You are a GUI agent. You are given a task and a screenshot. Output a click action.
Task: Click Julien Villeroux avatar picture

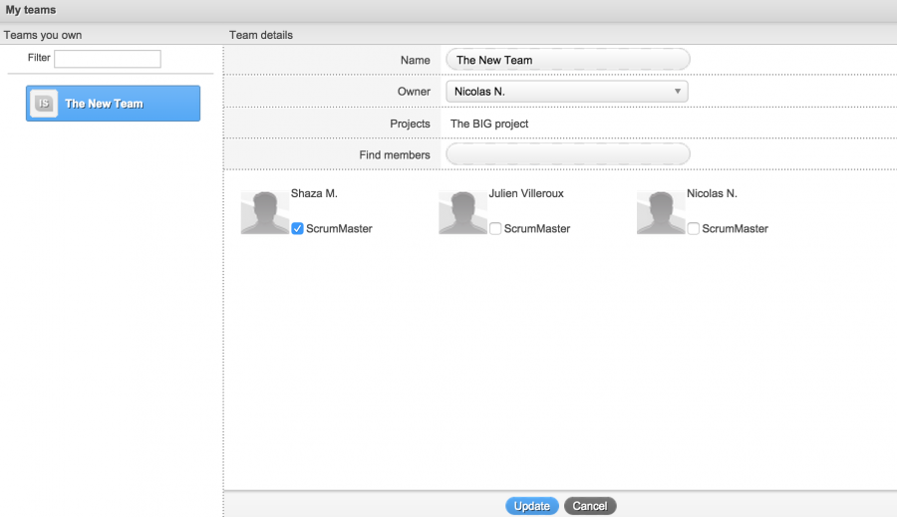[462, 212]
